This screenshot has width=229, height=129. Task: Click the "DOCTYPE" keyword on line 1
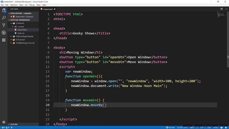[64, 14]
